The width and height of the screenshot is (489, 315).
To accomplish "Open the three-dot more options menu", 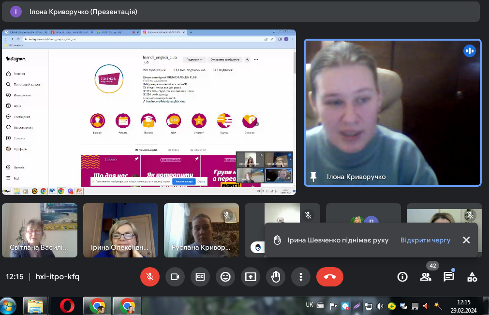I will (x=301, y=277).
